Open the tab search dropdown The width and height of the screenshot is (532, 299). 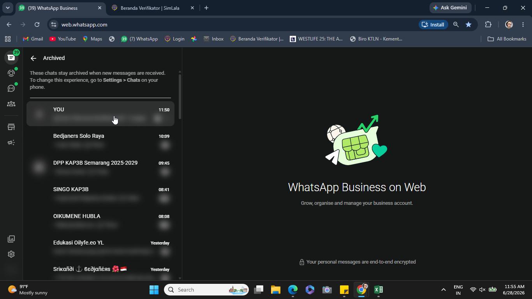click(x=7, y=8)
